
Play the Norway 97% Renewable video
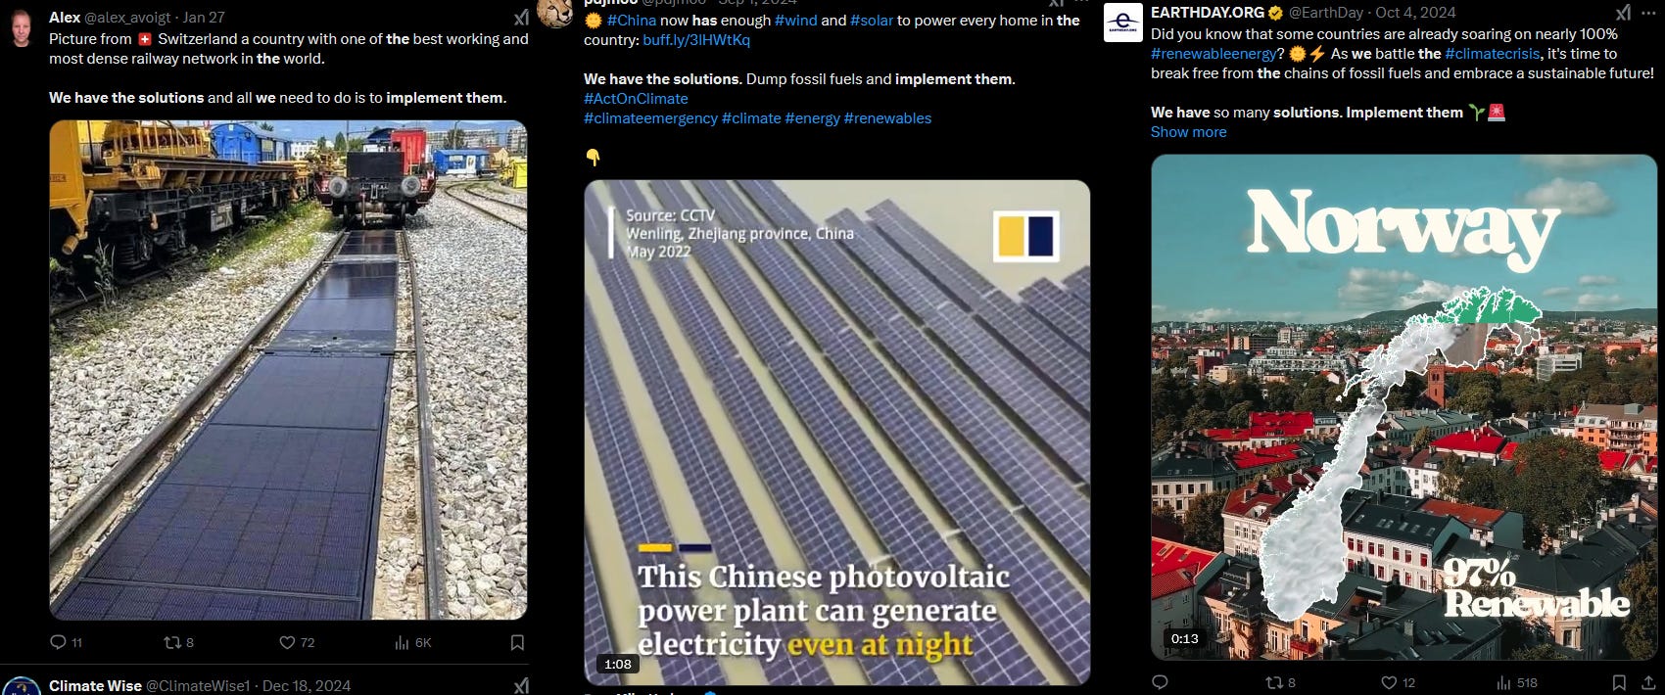1404,407
